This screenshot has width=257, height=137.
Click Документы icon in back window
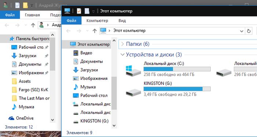pyautogui.click(x=14, y=64)
